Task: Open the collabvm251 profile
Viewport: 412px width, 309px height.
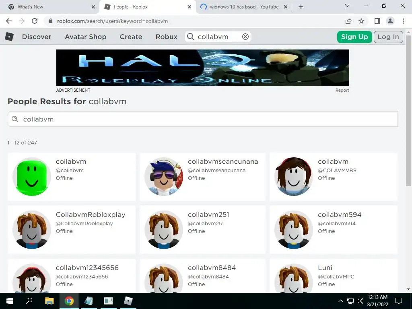Action: click(x=208, y=214)
